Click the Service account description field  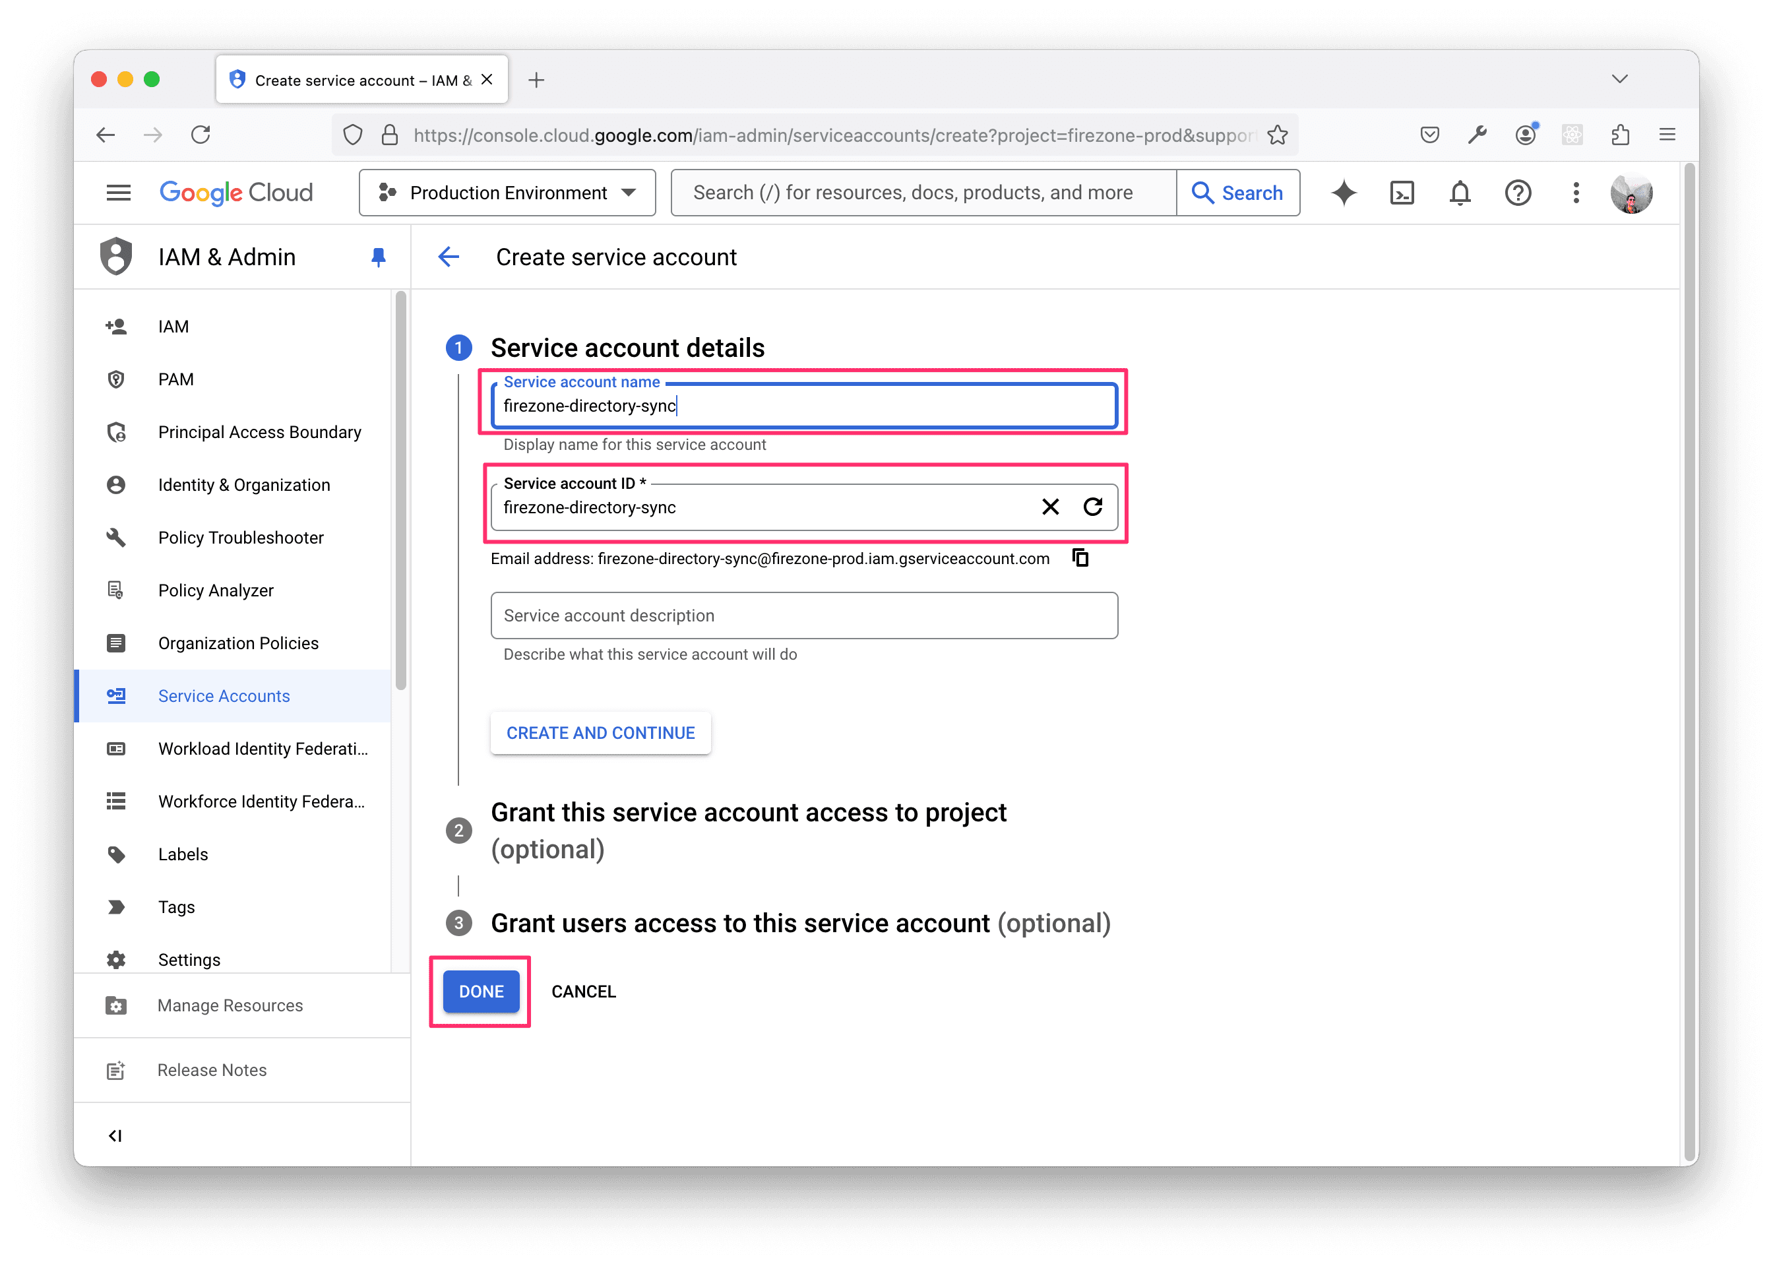coord(803,616)
